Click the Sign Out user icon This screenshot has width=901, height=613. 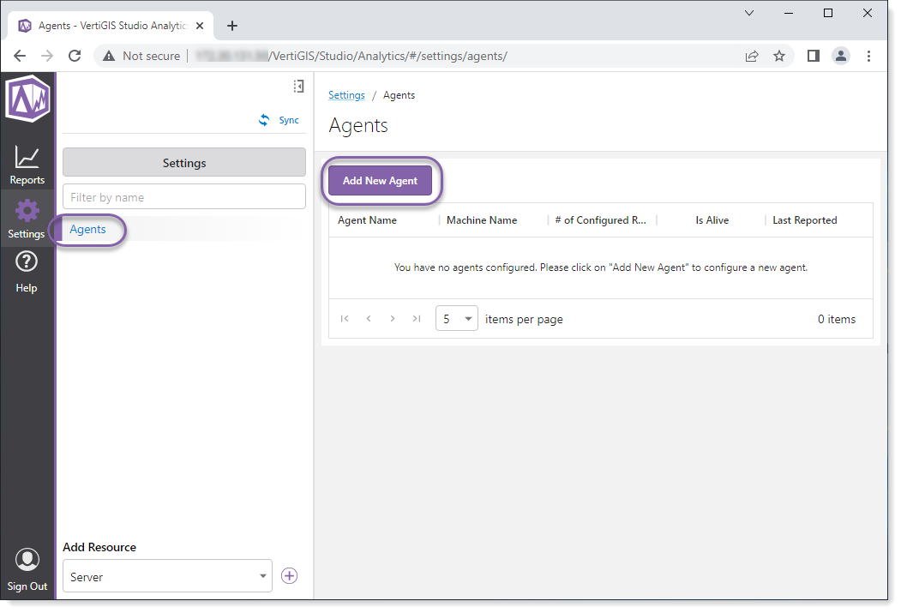point(27,560)
